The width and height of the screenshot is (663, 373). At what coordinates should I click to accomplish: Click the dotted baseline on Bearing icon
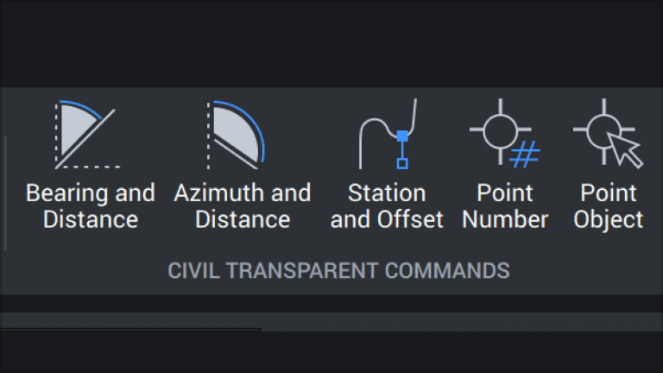[x=88, y=167]
